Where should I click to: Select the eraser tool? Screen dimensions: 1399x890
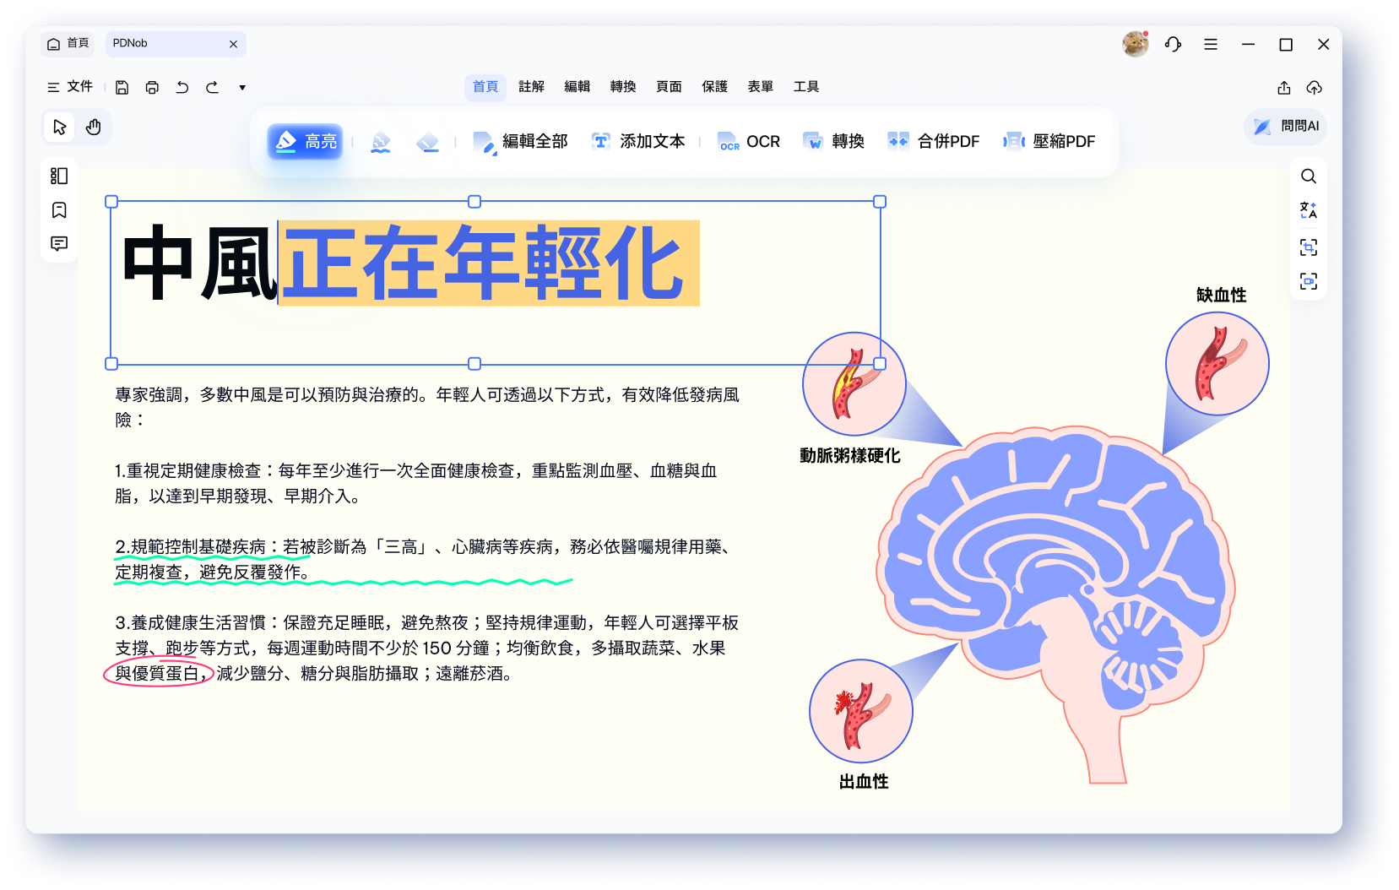tap(429, 141)
